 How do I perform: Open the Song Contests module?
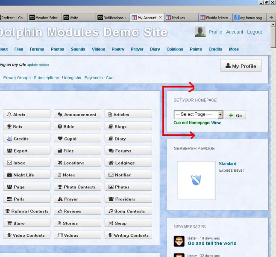pyautogui.click(x=128, y=211)
